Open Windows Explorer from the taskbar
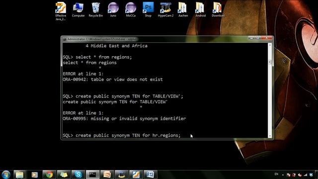This screenshot has width=318, height=179. coord(19,175)
